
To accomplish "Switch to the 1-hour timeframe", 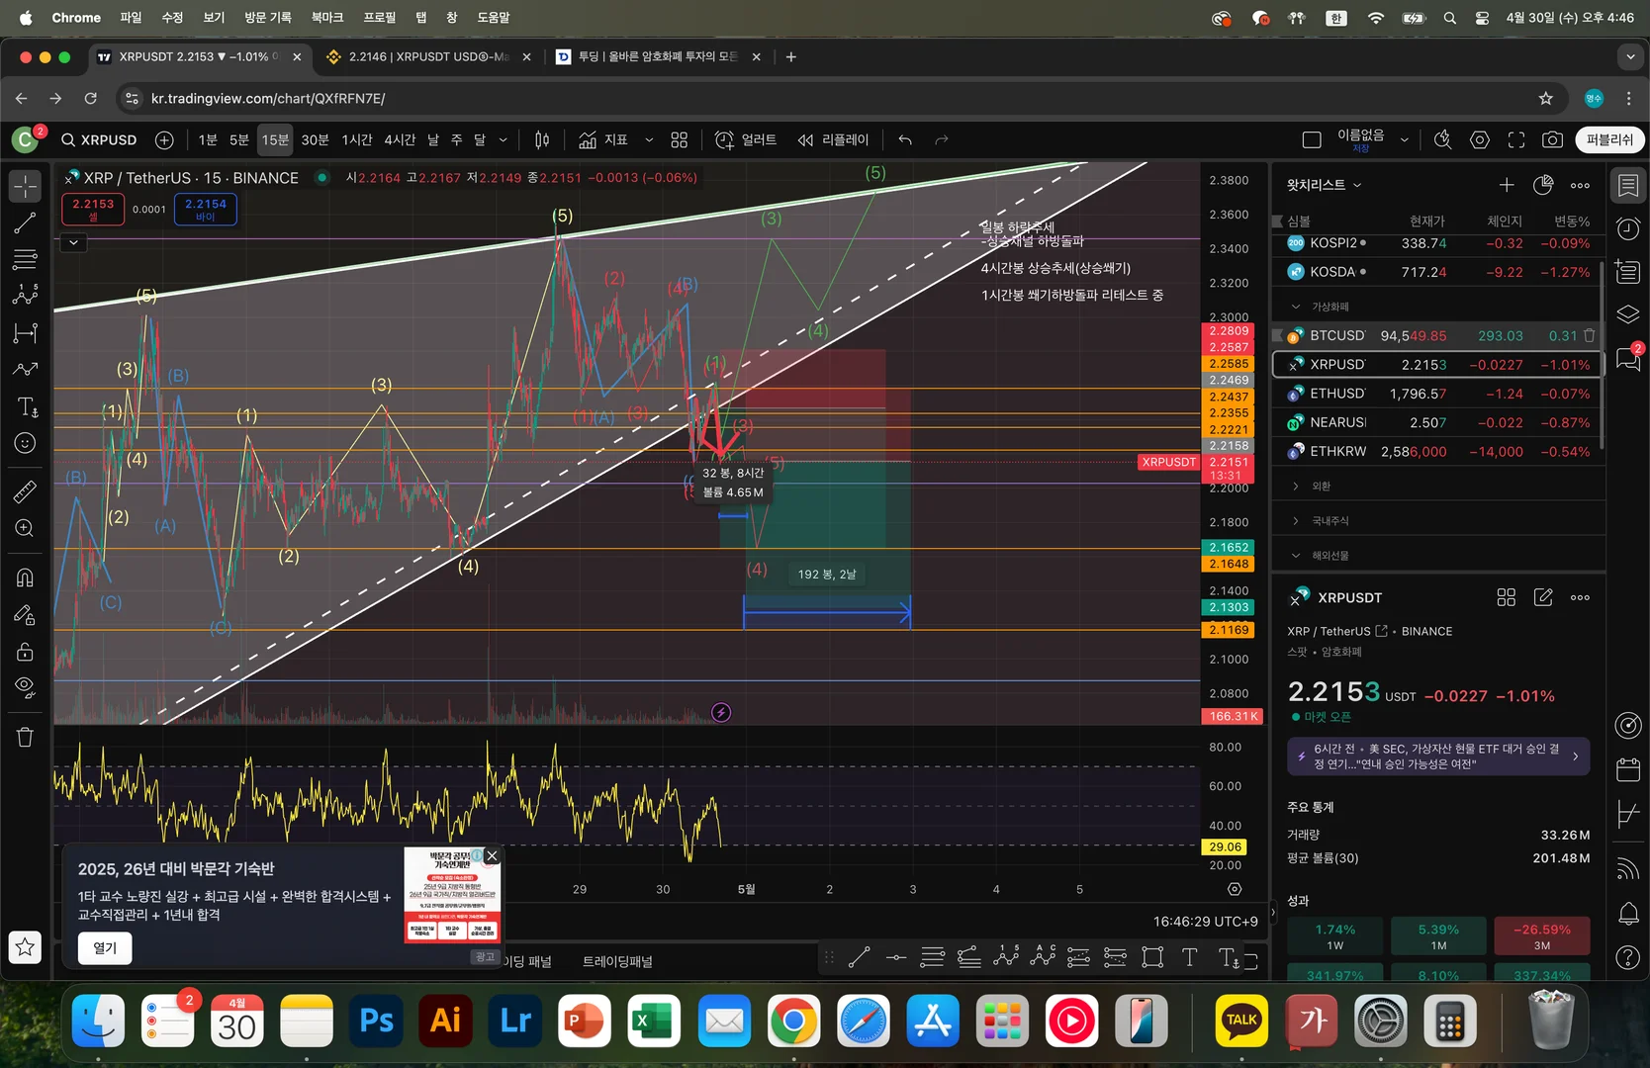I will (x=356, y=140).
